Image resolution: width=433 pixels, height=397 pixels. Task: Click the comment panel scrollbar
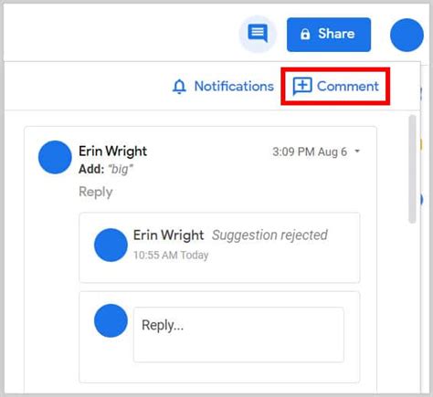(x=412, y=169)
